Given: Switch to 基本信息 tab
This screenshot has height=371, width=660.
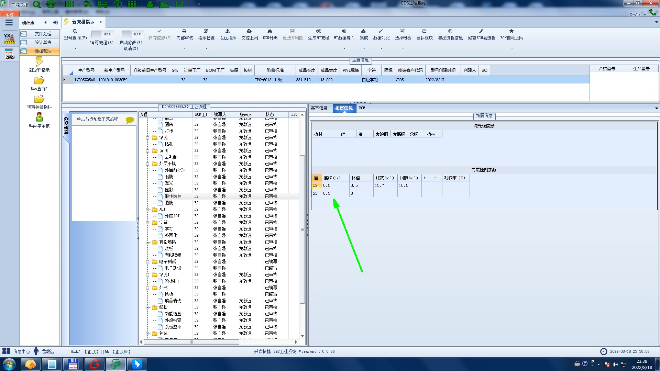Looking at the screenshot, I should pyautogui.click(x=319, y=108).
